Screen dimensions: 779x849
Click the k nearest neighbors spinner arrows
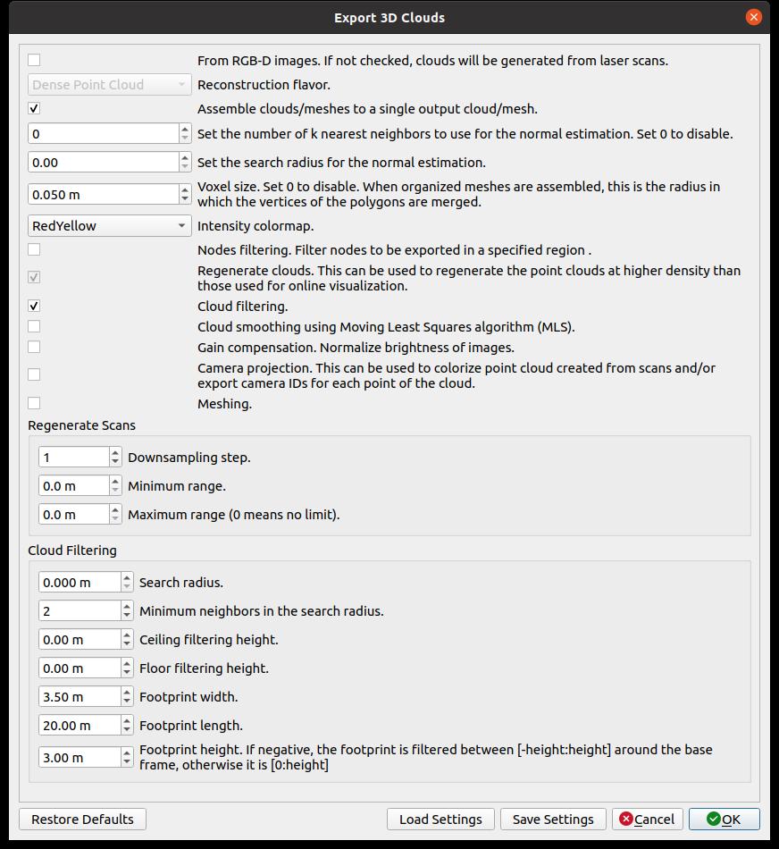(185, 134)
